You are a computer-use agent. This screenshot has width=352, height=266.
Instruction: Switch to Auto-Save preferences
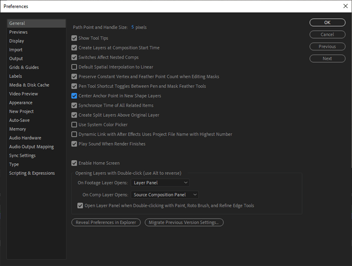point(20,120)
